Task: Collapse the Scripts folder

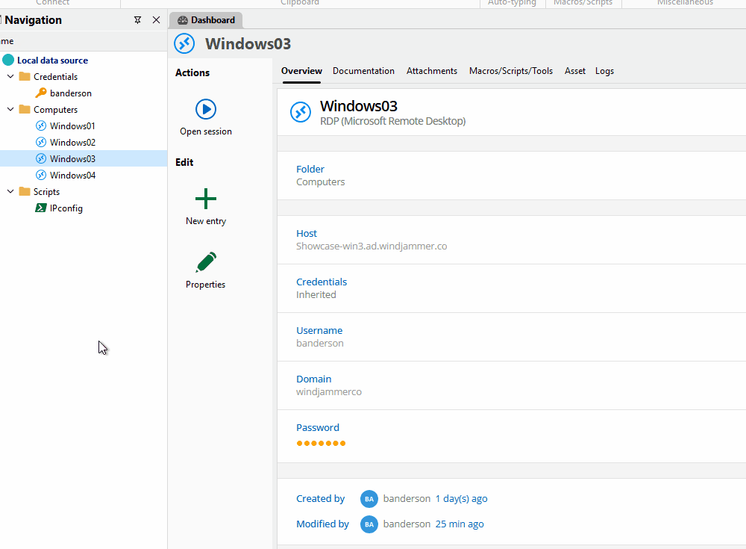Action: coord(10,192)
